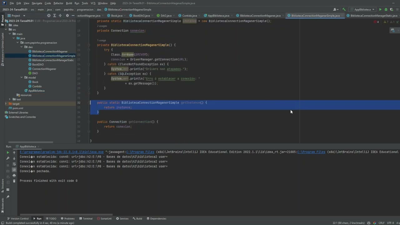Open the user account dropdown in toolbar
Screen dimensions: 400x225
tap(336, 9)
